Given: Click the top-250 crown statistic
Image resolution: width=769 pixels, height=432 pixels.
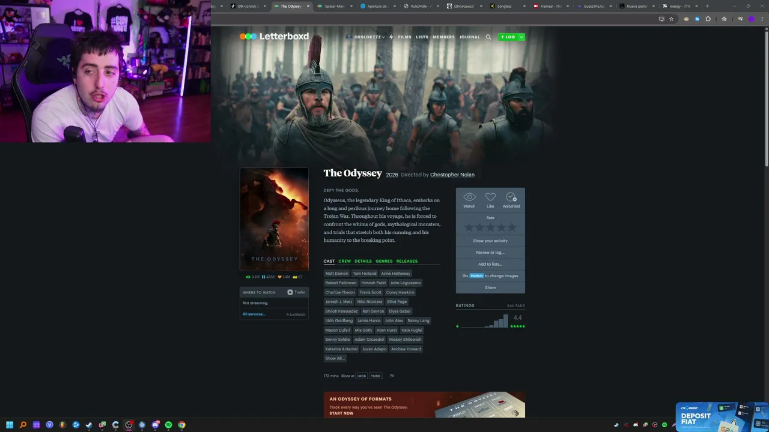Looking at the screenshot, I should point(297,277).
